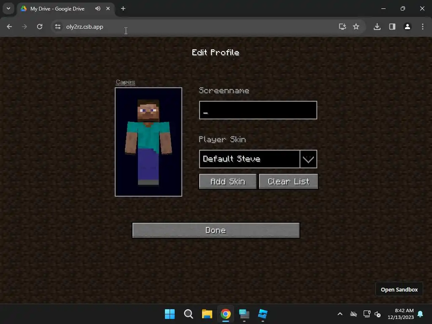The height and width of the screenshot is (324, 432).
Task: Open the network status tray icon
Action: [x=367, y=314]
